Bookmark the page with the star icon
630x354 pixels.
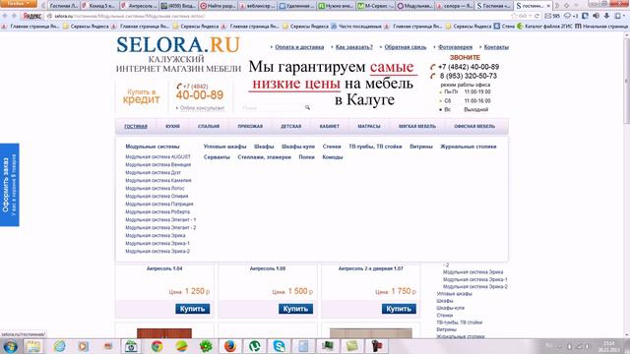[x=514, y=16]
